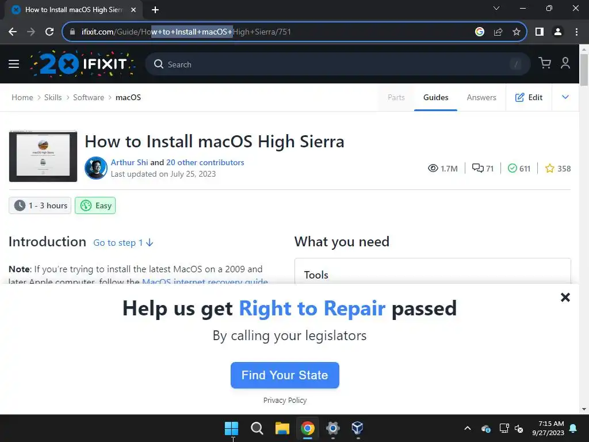Click the Google icon in the address bar
The height and width of the screenshot is (442, 589).
pyautogui.click(x=479, y=32)
